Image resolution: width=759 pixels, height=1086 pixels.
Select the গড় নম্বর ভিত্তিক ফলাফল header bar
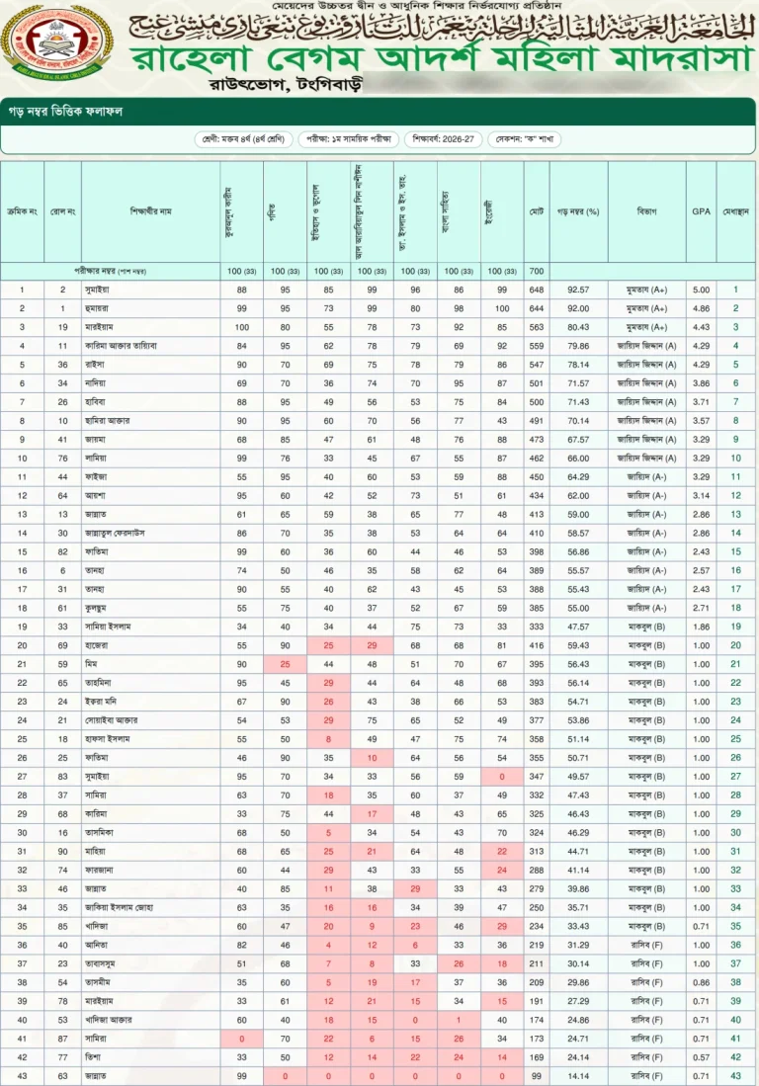pyautogui.click(x=379, y=111)
